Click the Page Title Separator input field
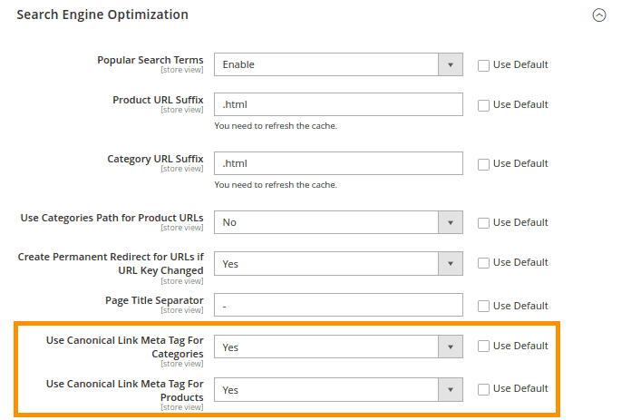 coord(338,306)
